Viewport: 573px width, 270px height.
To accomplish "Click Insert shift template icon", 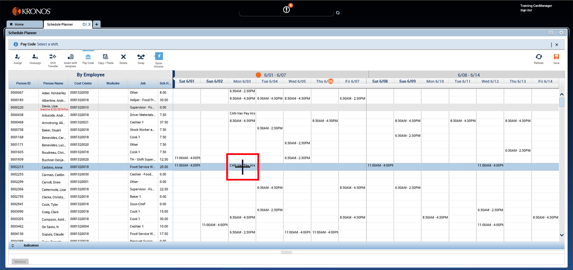I will [x=70, y=57].
